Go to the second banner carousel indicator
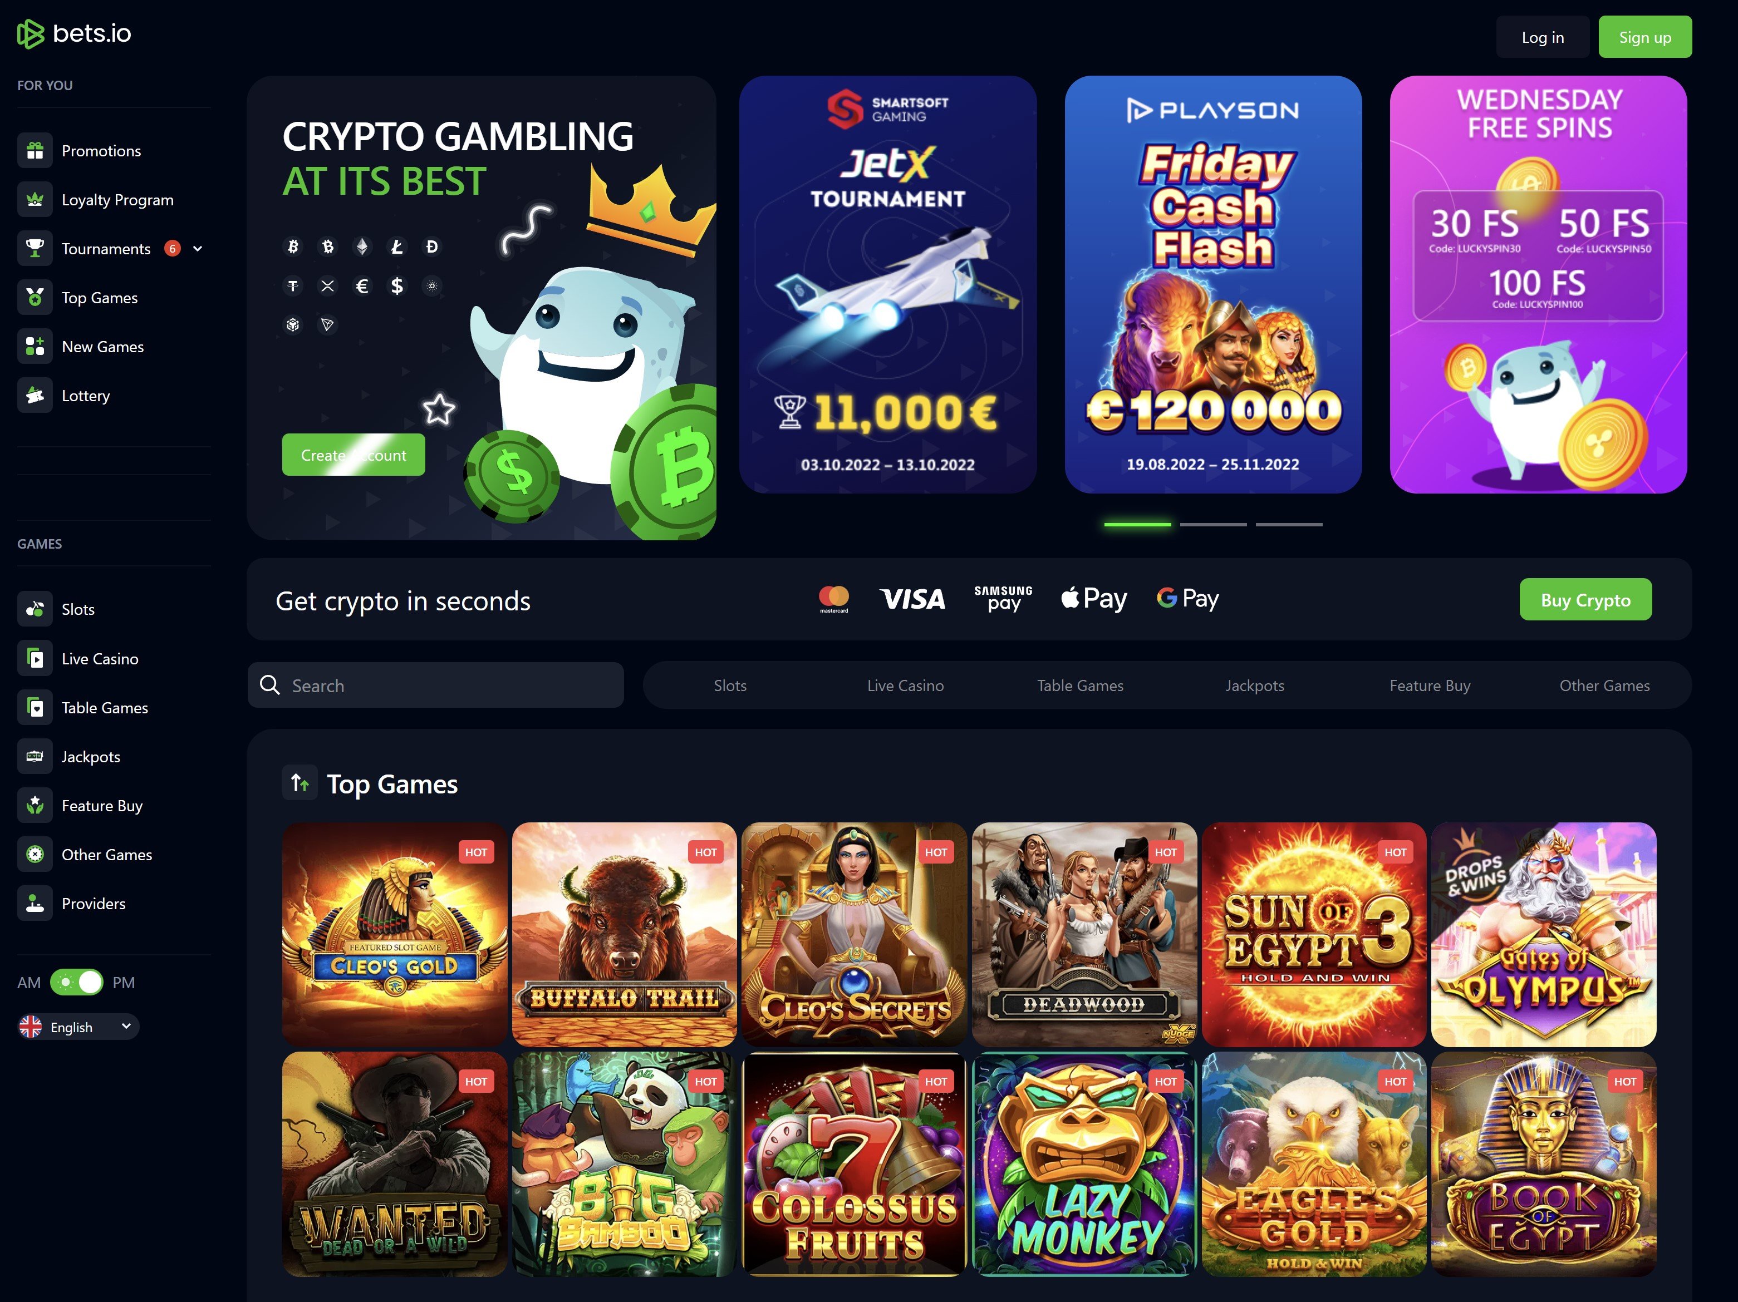Screen dimensions: 1738x1302 (x=1213, y=525)
